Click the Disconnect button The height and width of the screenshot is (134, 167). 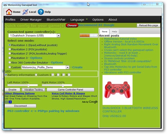point(21,106)
